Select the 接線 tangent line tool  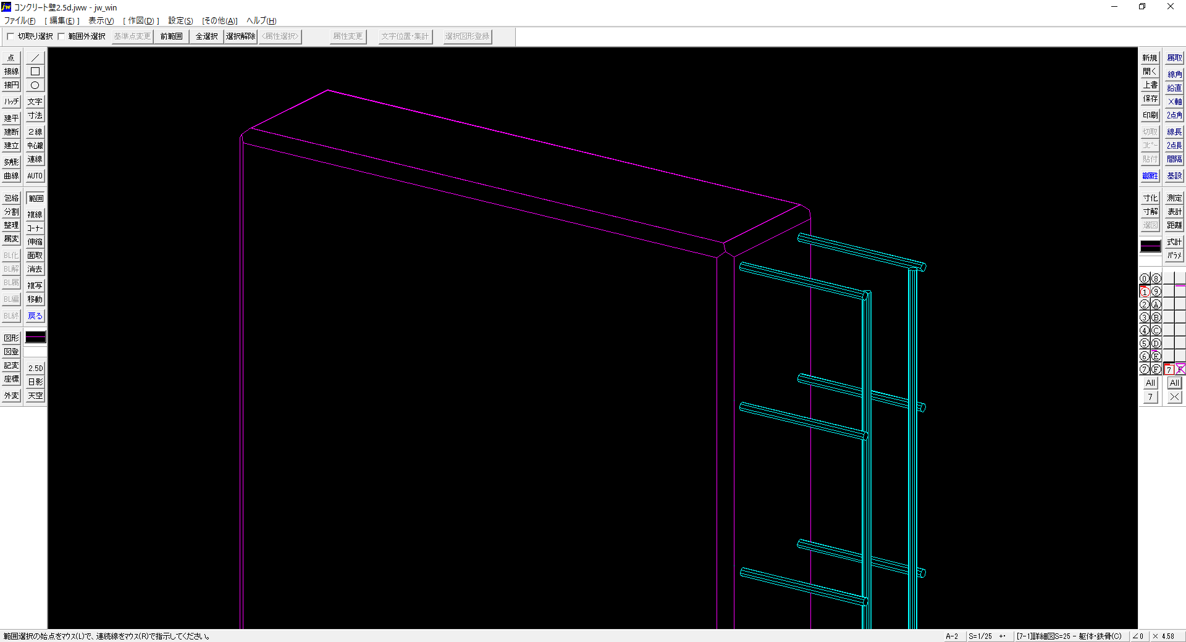(x=11, y=72)
